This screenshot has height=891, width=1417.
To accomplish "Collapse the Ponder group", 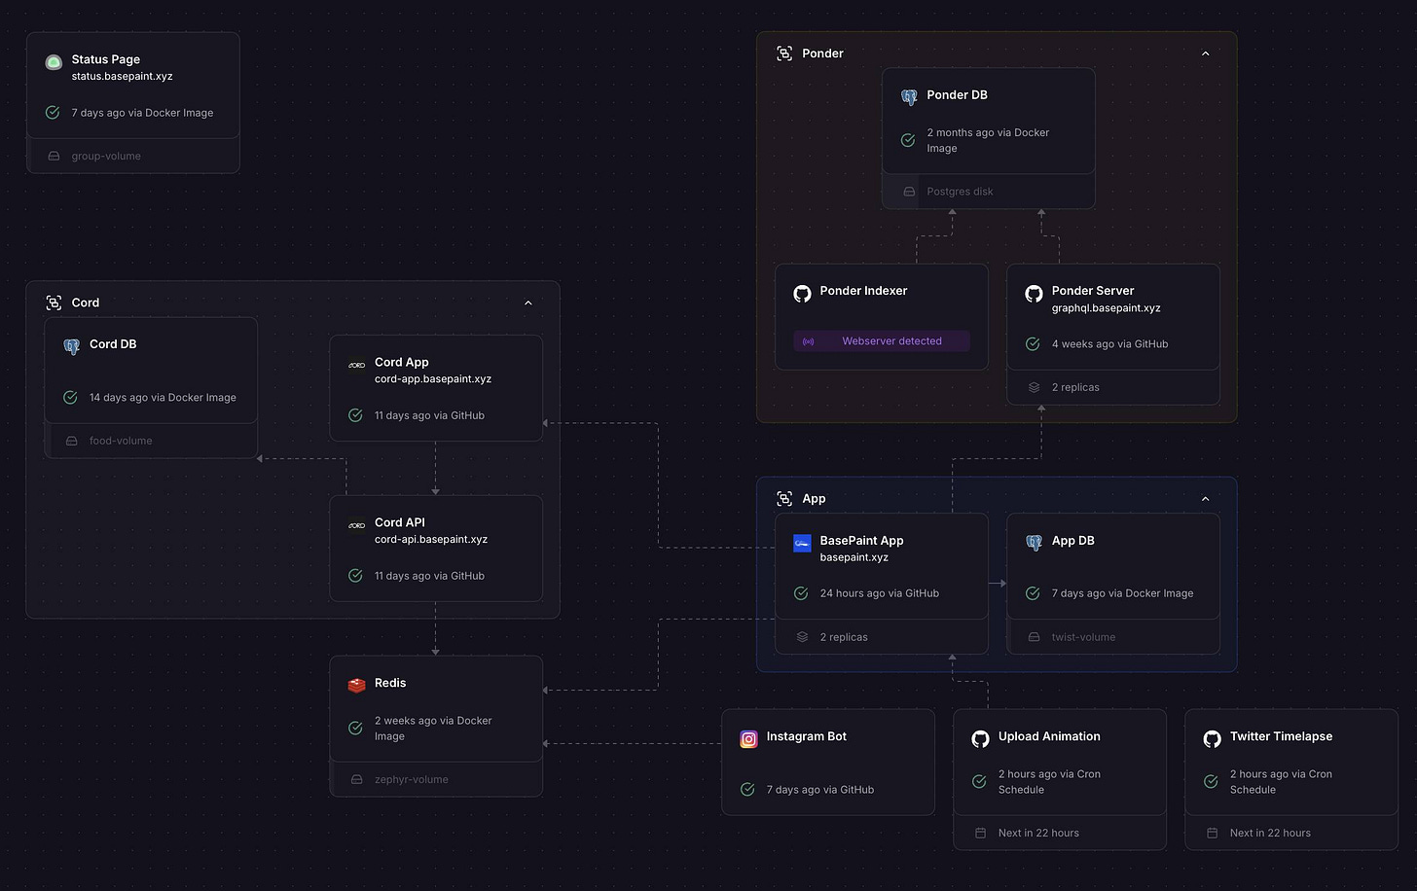I will click(1206, 53).
